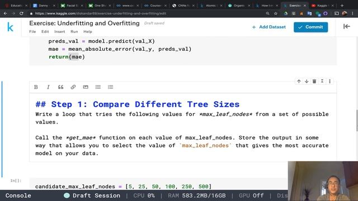The width and height of the screenshot is (358, 201).
Task: Switch to the Organic browser tab
Action: 239,6
